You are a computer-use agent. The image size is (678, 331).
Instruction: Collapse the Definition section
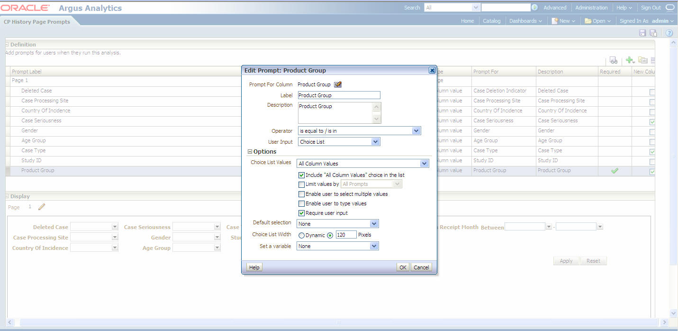click(7, 45)
